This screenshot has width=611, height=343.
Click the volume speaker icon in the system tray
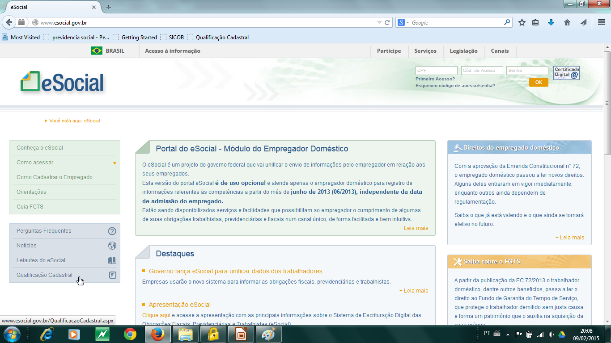click(551, 334)
